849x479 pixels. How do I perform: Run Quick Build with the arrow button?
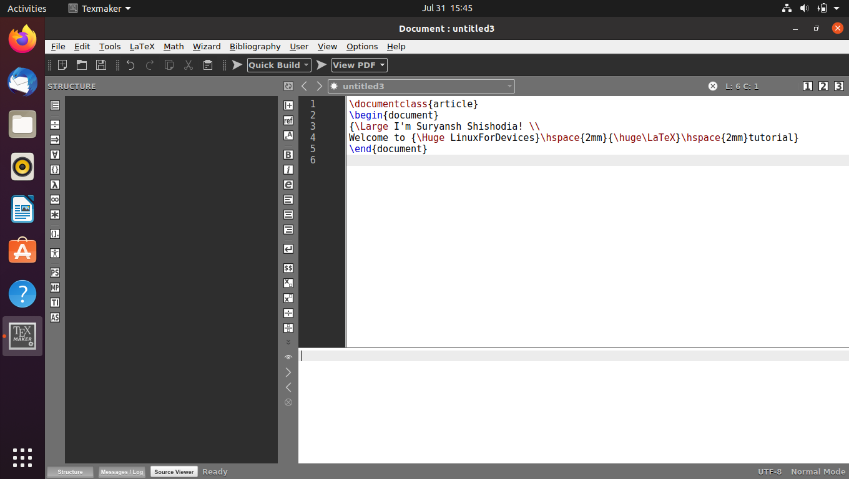(237, 65)
